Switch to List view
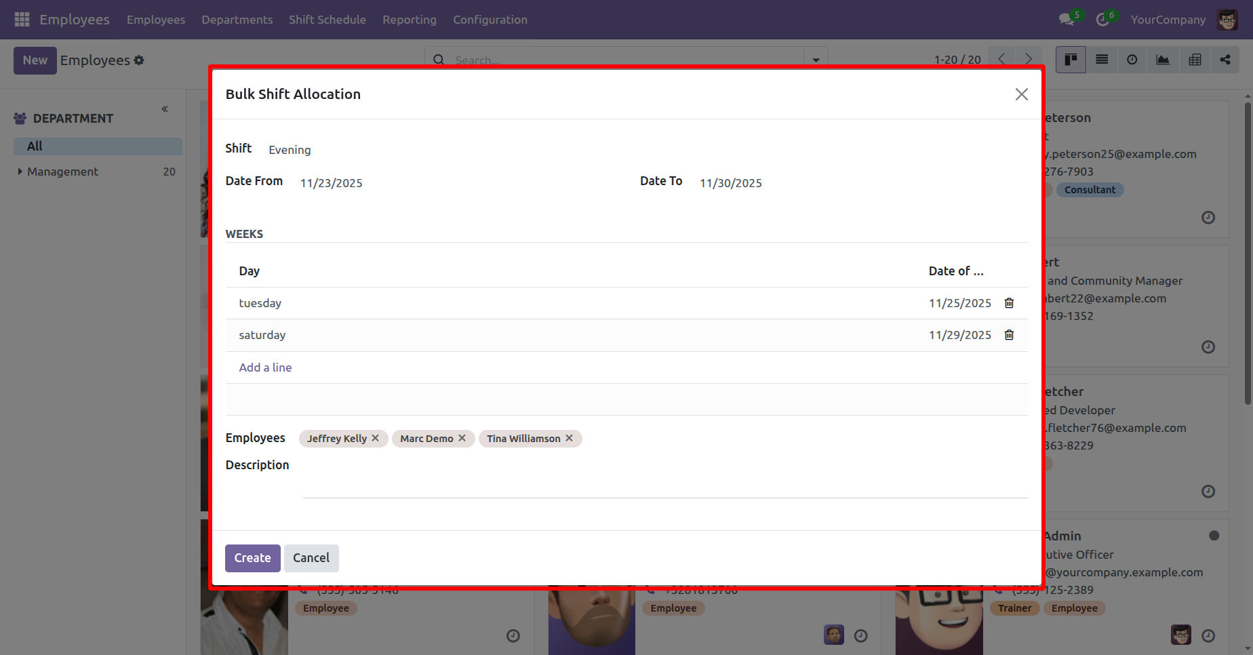 (1102, 60)
